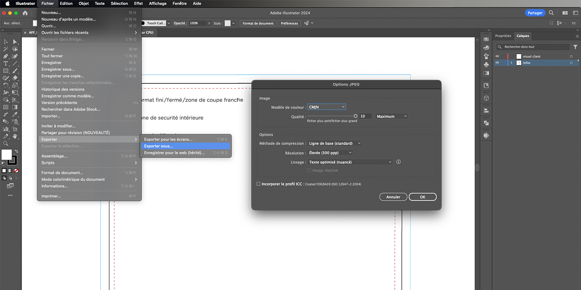The image size is (581, 290).
Task: Click the layers filter funnel icon
Action: [575, 47]
